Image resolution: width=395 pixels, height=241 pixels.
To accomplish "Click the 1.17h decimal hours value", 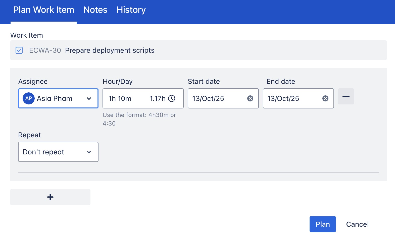I will [158, 98].
